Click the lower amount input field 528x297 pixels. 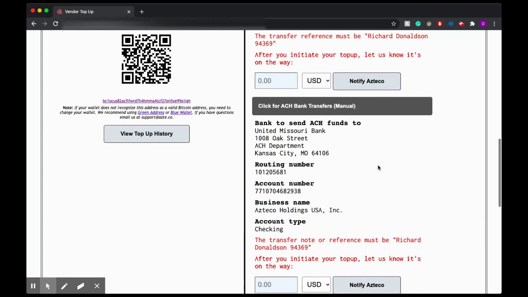[276, 285]
